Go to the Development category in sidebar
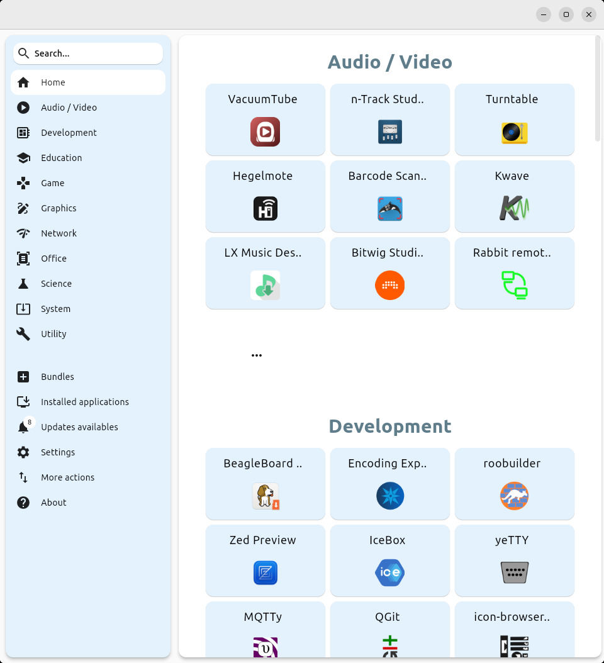The image size is (604, 663). click(x=69, y=133)
